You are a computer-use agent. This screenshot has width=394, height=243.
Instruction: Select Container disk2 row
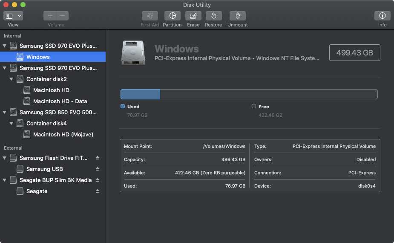(x=53, y=79)
